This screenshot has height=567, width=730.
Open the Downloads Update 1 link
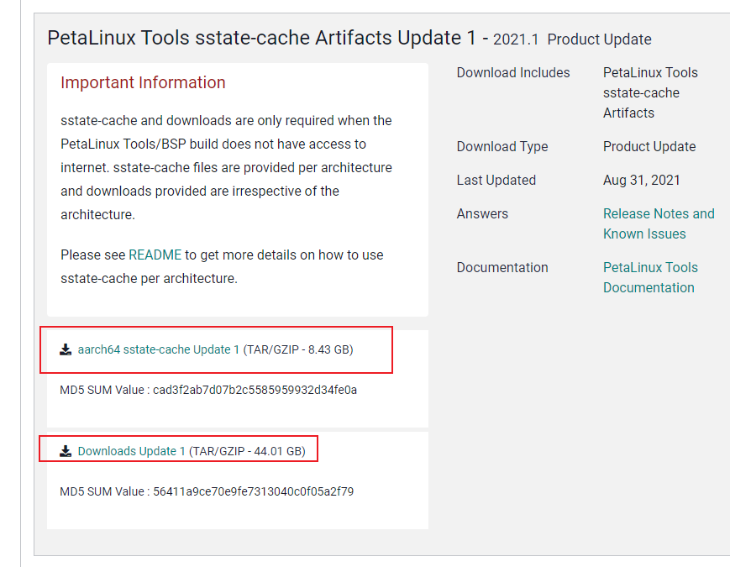pos(132,451)
